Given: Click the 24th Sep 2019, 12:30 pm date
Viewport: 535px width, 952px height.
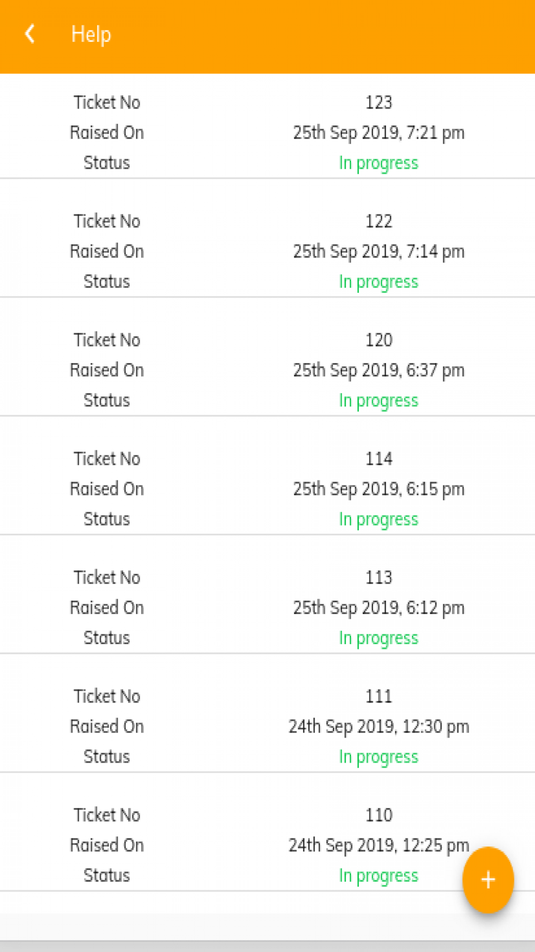Looking at the screenshot, I should (378, 727).
